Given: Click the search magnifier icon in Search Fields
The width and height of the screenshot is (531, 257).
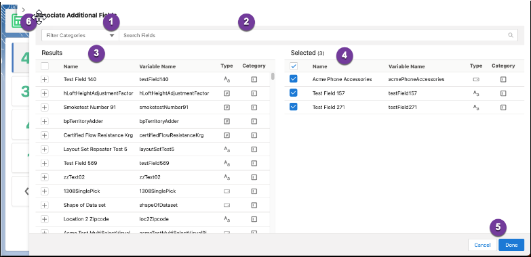Looking at the screenshot, I should [x=511, y=35].
